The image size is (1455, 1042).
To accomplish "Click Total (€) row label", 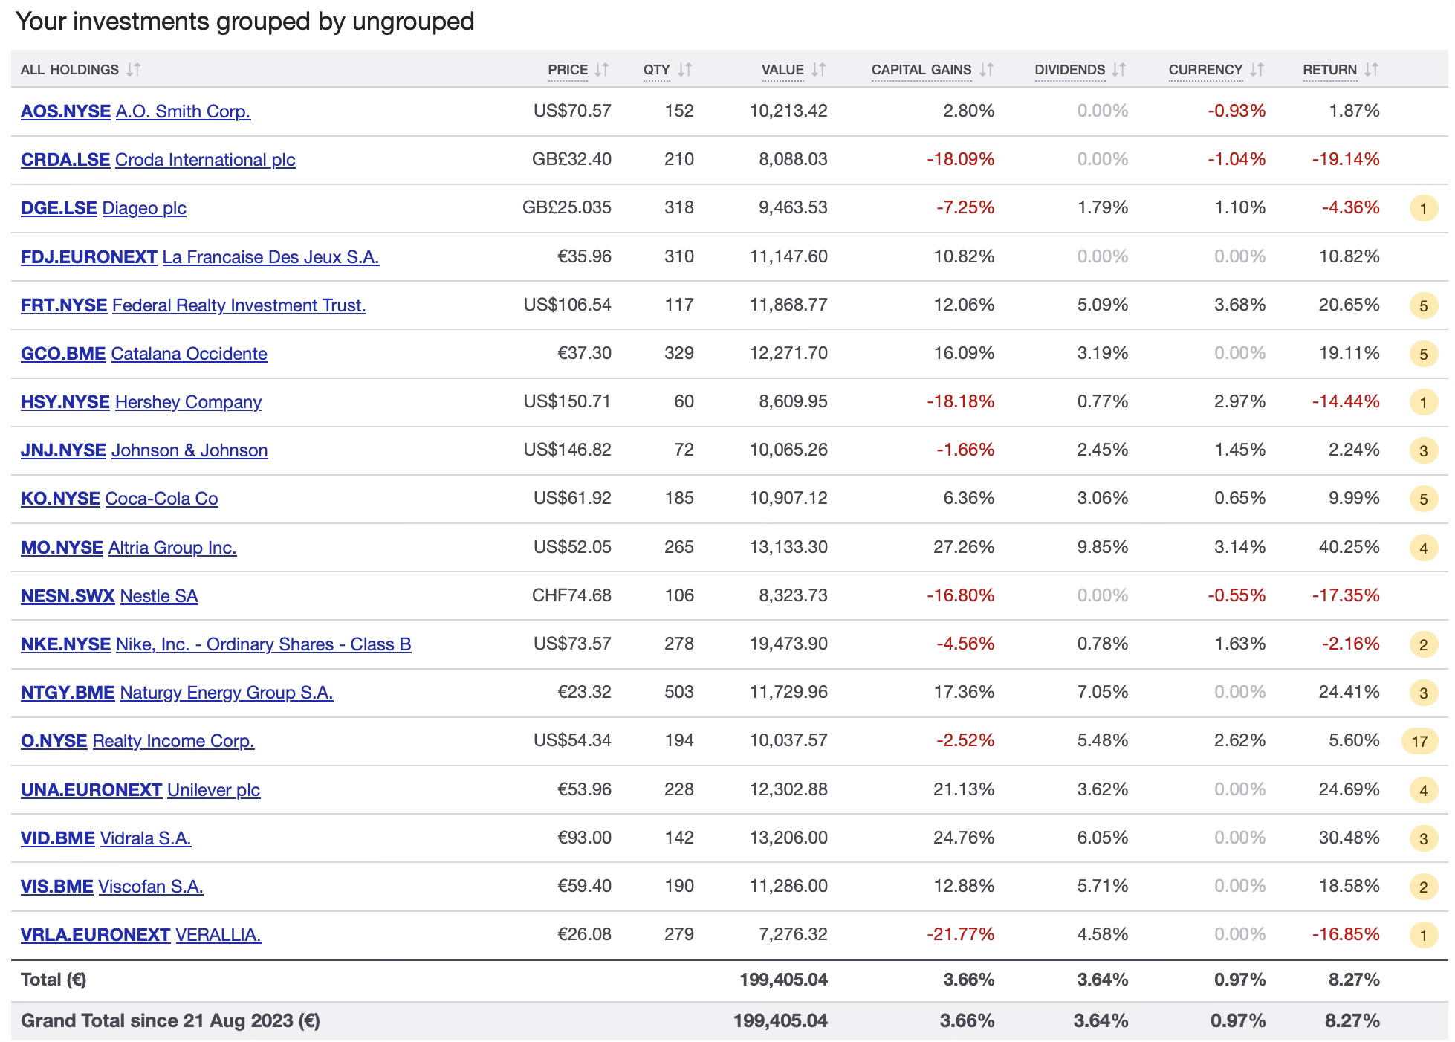I will click(x=54, y=980).
